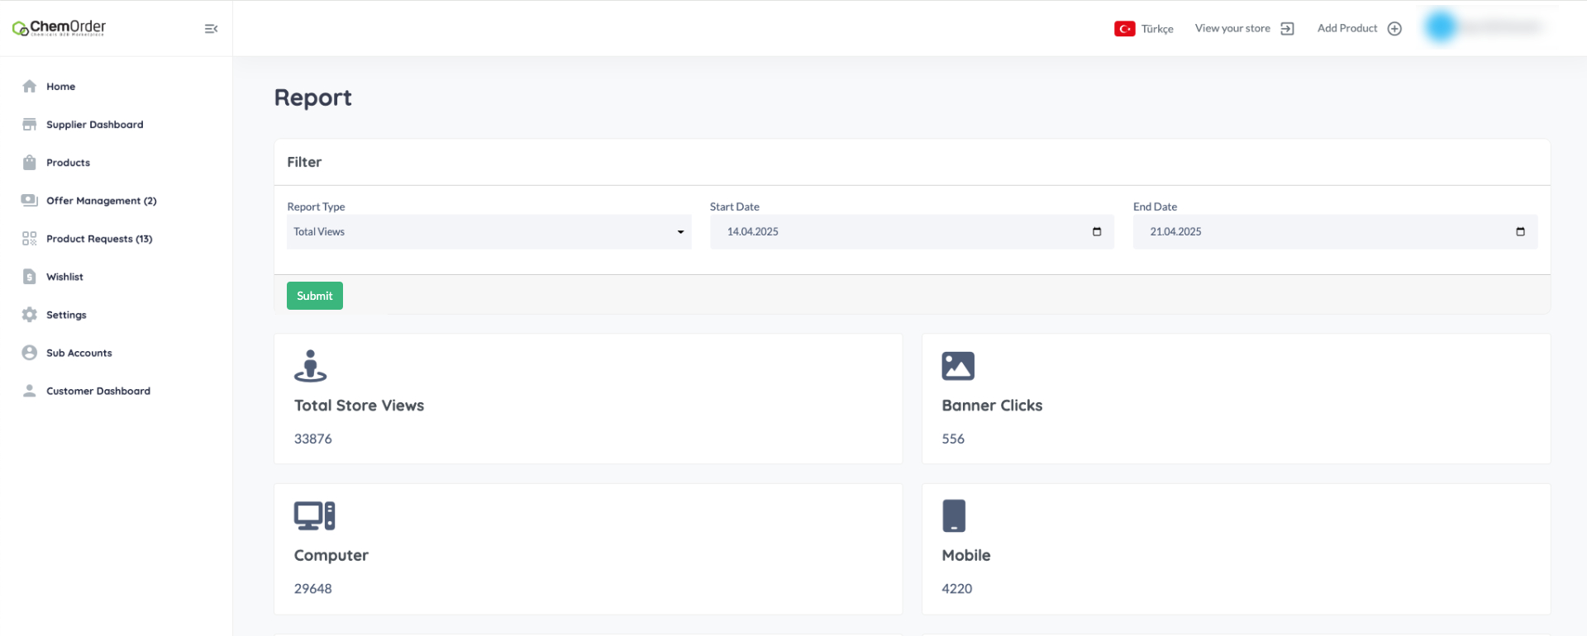Click the ChemOrder logo
Screen dimensions: 1587x636
click(x=60, y=28)
